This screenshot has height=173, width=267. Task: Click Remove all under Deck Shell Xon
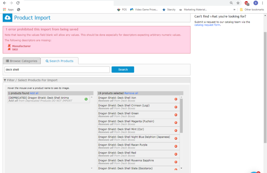[106, 101]
